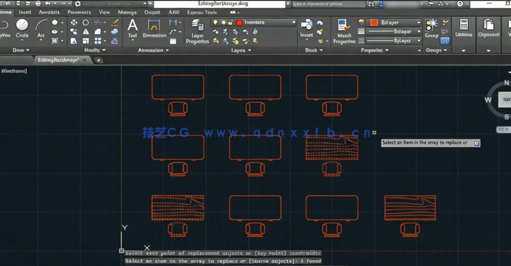Screen dimensions: 511x266
Task: Click the Dimension tool
Action: pos(154,28)
